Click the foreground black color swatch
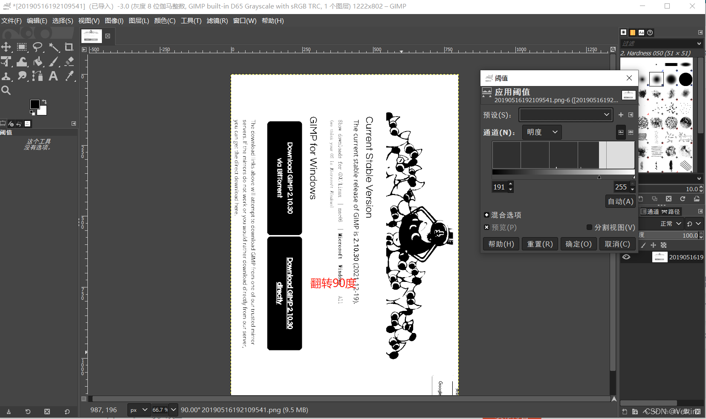The height and width of the screenshot is (419, 706). pos(35,104)
